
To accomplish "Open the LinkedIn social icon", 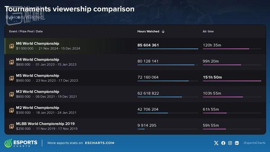I will (x=237, y=143).
